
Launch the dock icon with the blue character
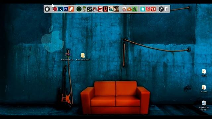click(x=111, y=9)
